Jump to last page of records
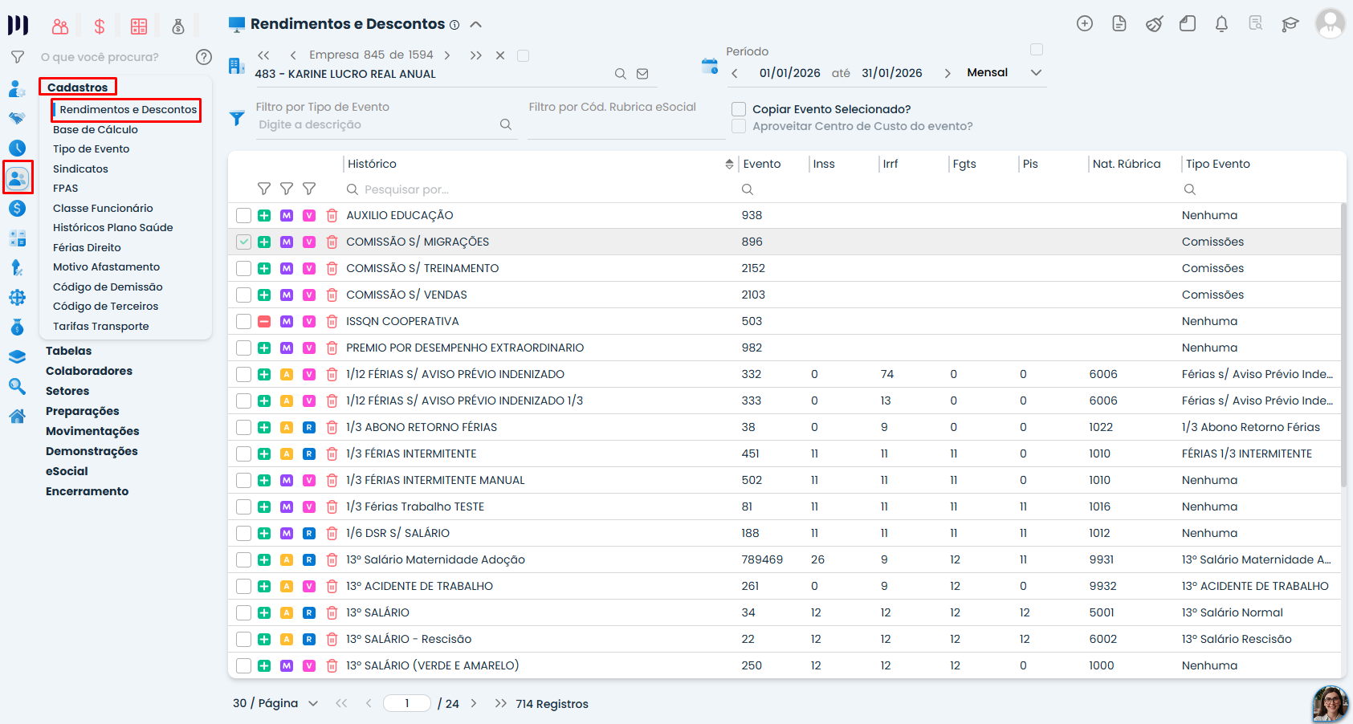Viewport: 1353px width, 724px height. click(501, 704)
